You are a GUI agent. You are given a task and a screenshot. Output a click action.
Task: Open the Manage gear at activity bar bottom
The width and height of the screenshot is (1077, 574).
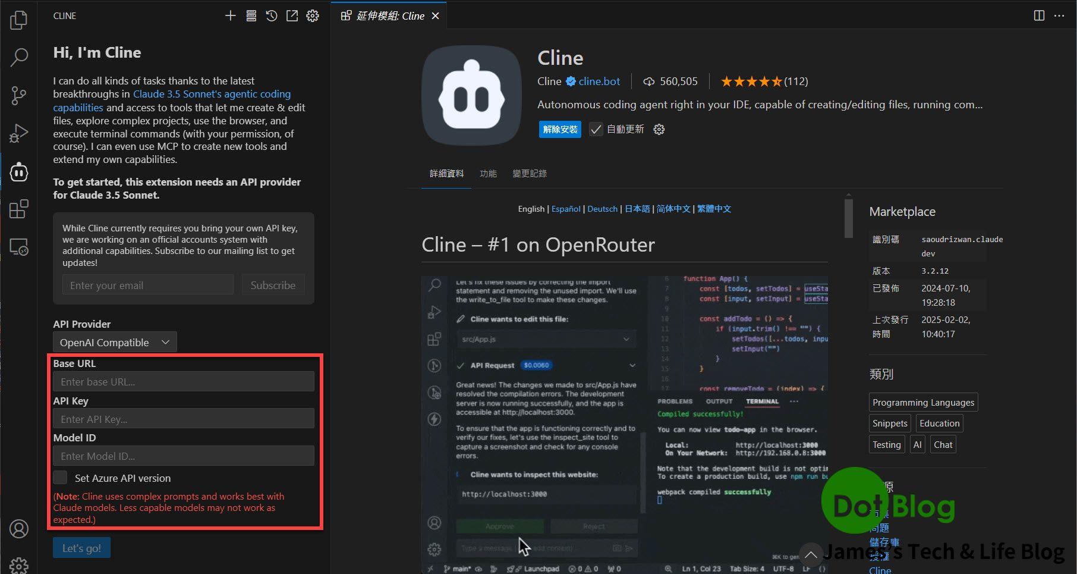pyautogui.click(x=18, y=565)
